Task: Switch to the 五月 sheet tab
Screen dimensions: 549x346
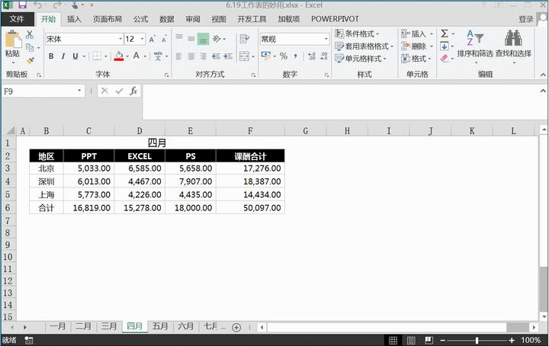Action: coord(160,326)
